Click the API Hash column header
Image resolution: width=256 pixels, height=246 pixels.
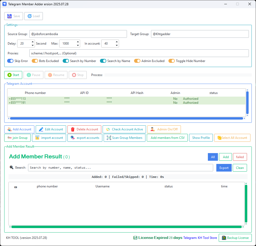click(x=137, y=93)
